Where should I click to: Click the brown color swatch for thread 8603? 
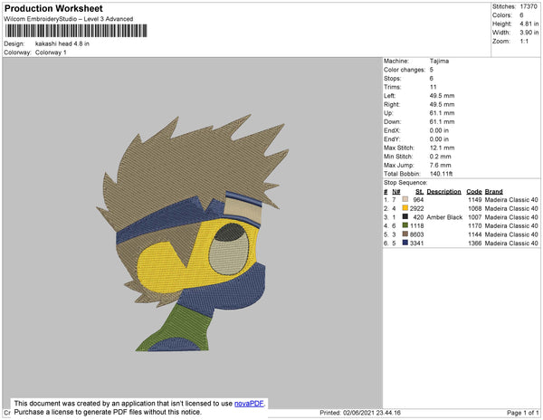pyautogui.click(x=405, y=234)
